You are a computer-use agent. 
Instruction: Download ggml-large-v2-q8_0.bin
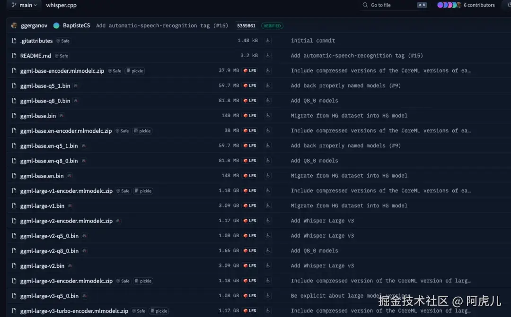pos(267,250)
